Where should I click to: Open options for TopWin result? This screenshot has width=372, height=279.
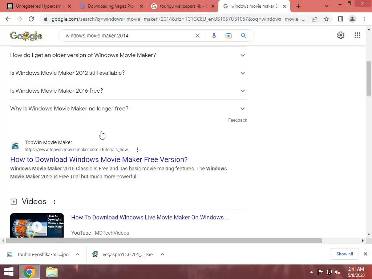point(137,150)
